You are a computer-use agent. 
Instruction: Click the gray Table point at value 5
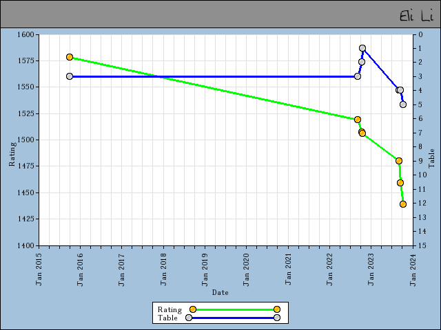[x=403, y=104]
